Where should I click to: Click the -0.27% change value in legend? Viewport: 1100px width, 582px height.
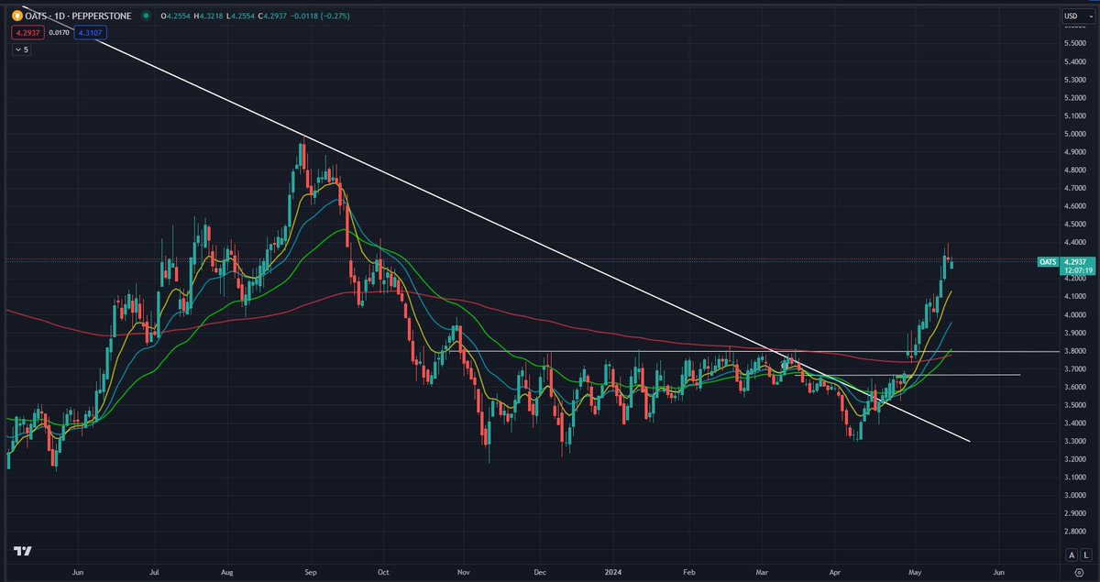click(335, 16)
